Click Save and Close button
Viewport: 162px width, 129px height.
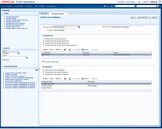click(143, 17)
